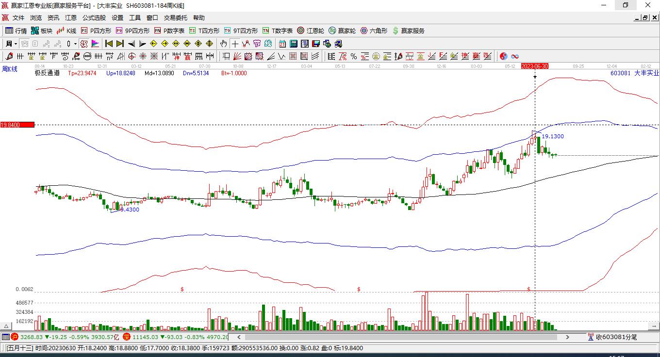Click the 2023-06-30 date marker
Image resolution: width=660 pixels, height=357 pixels.
(x=534, y=66)
